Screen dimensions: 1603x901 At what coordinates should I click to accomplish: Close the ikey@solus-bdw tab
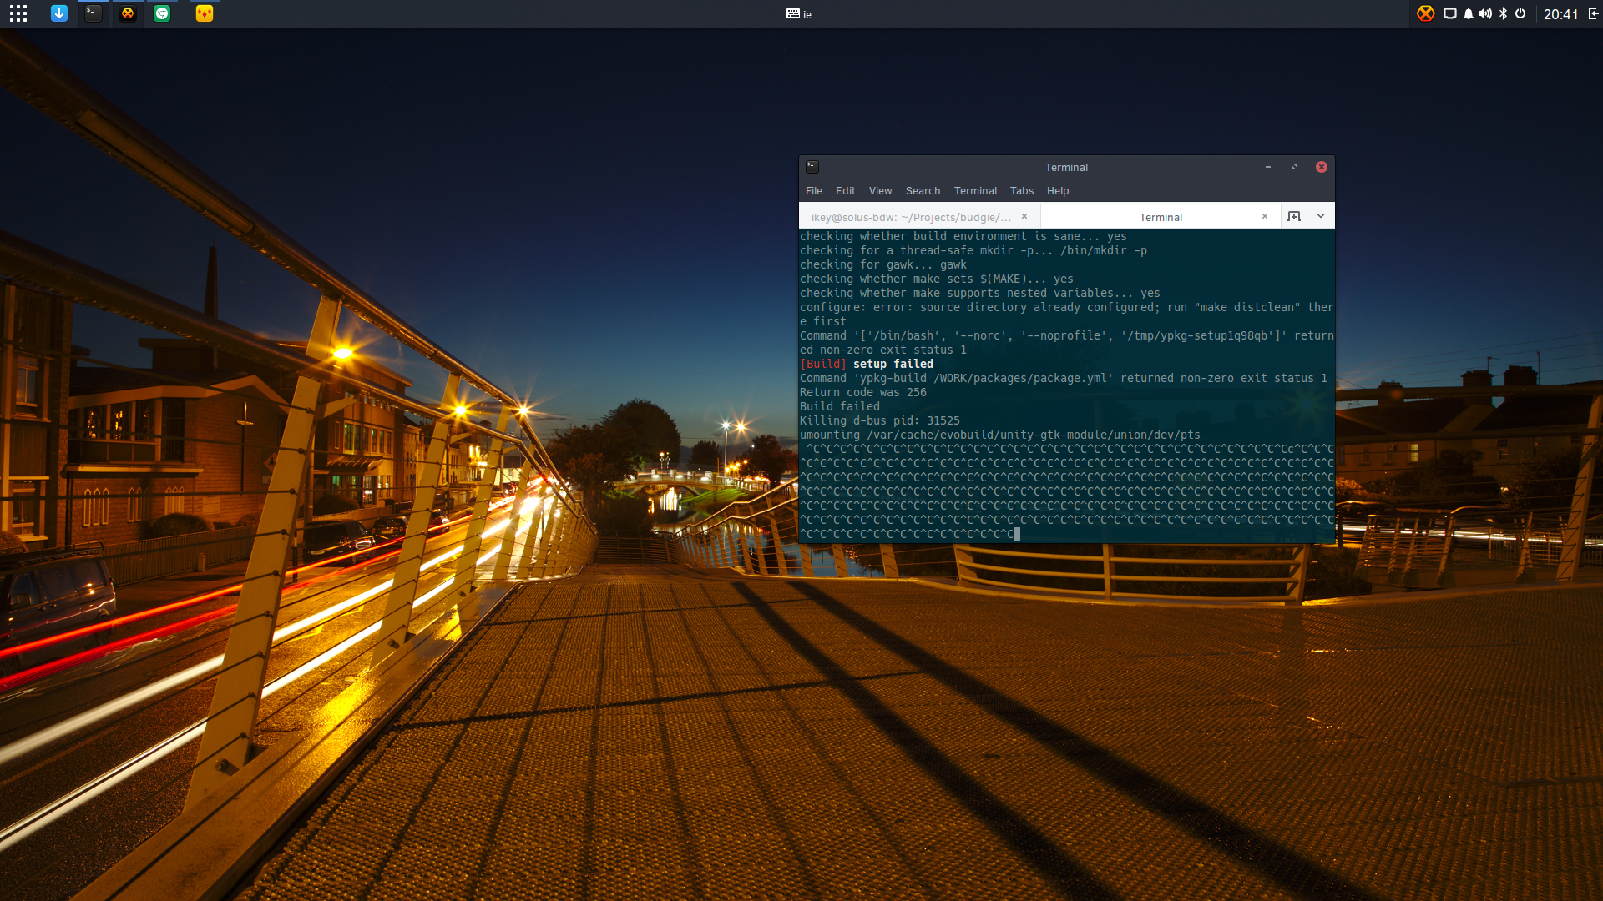click(1024, 216)
